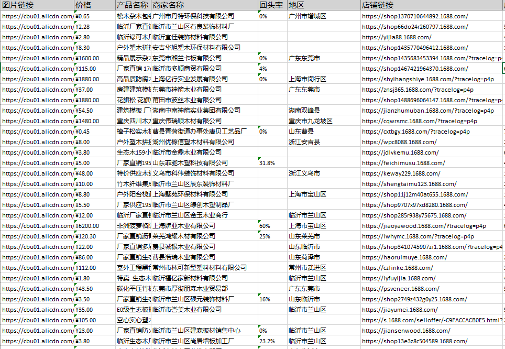Open shop link jiansenwood.1688.com

tap(406, 331)
